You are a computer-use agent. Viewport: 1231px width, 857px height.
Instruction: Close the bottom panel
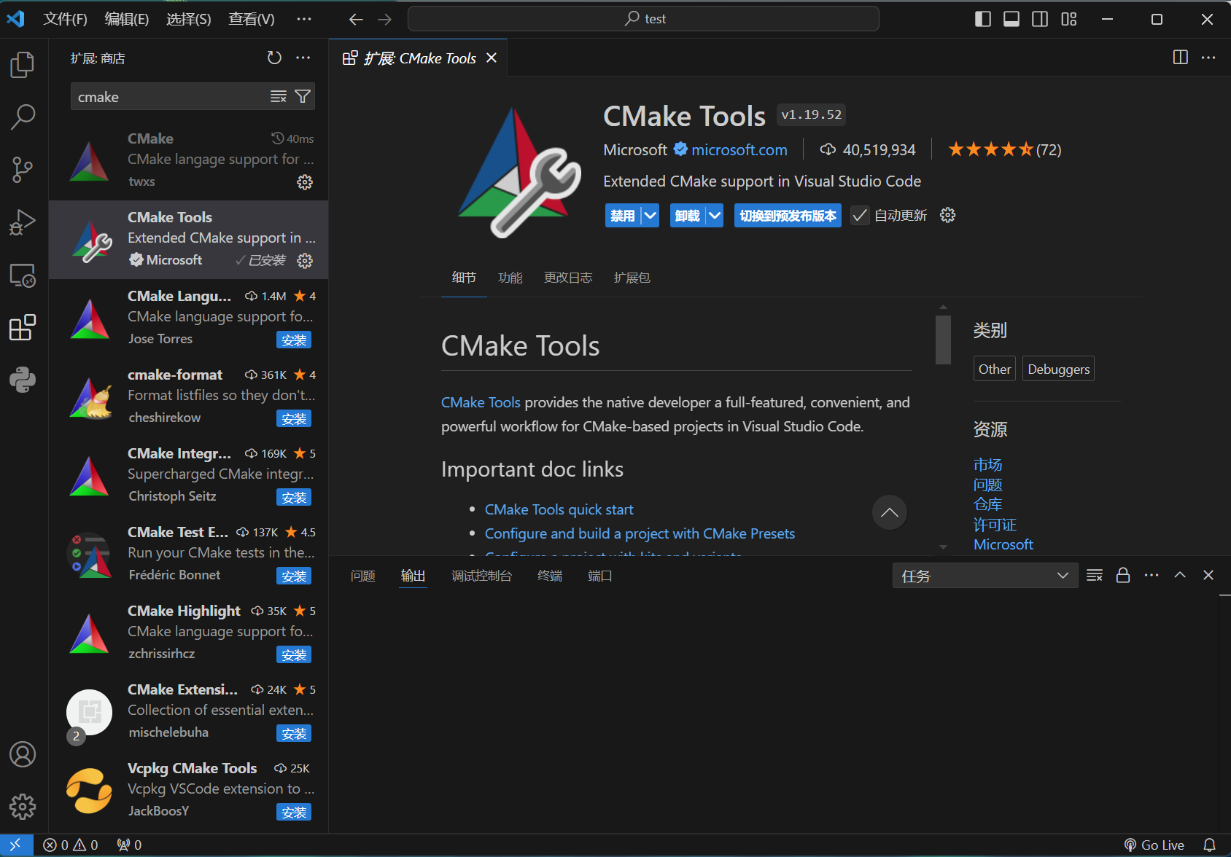pos(1208,576)
